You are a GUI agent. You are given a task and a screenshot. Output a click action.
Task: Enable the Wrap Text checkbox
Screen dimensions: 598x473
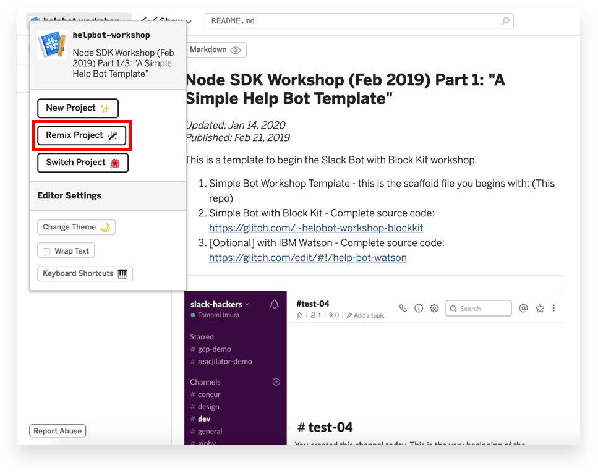point(46,252)
